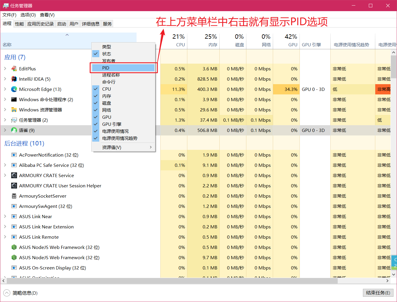Click the ASUS Link Near icon
The height and width of the screenshot is (302, 397).
pos(14,216)
